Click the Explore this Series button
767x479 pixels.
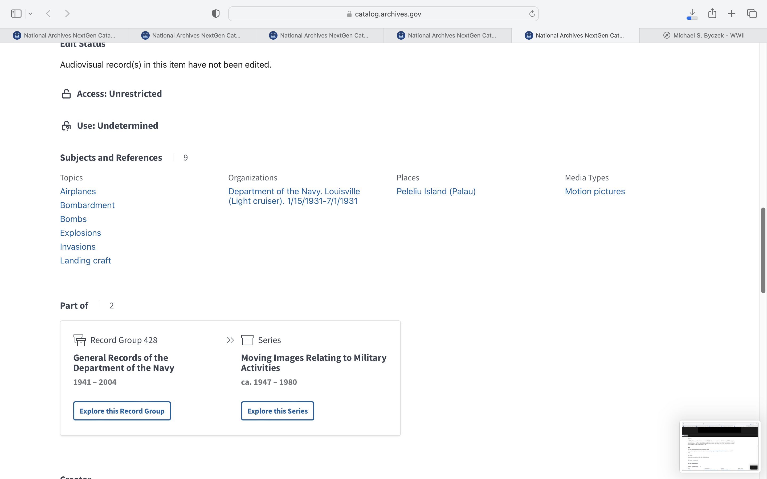[277, 411]
